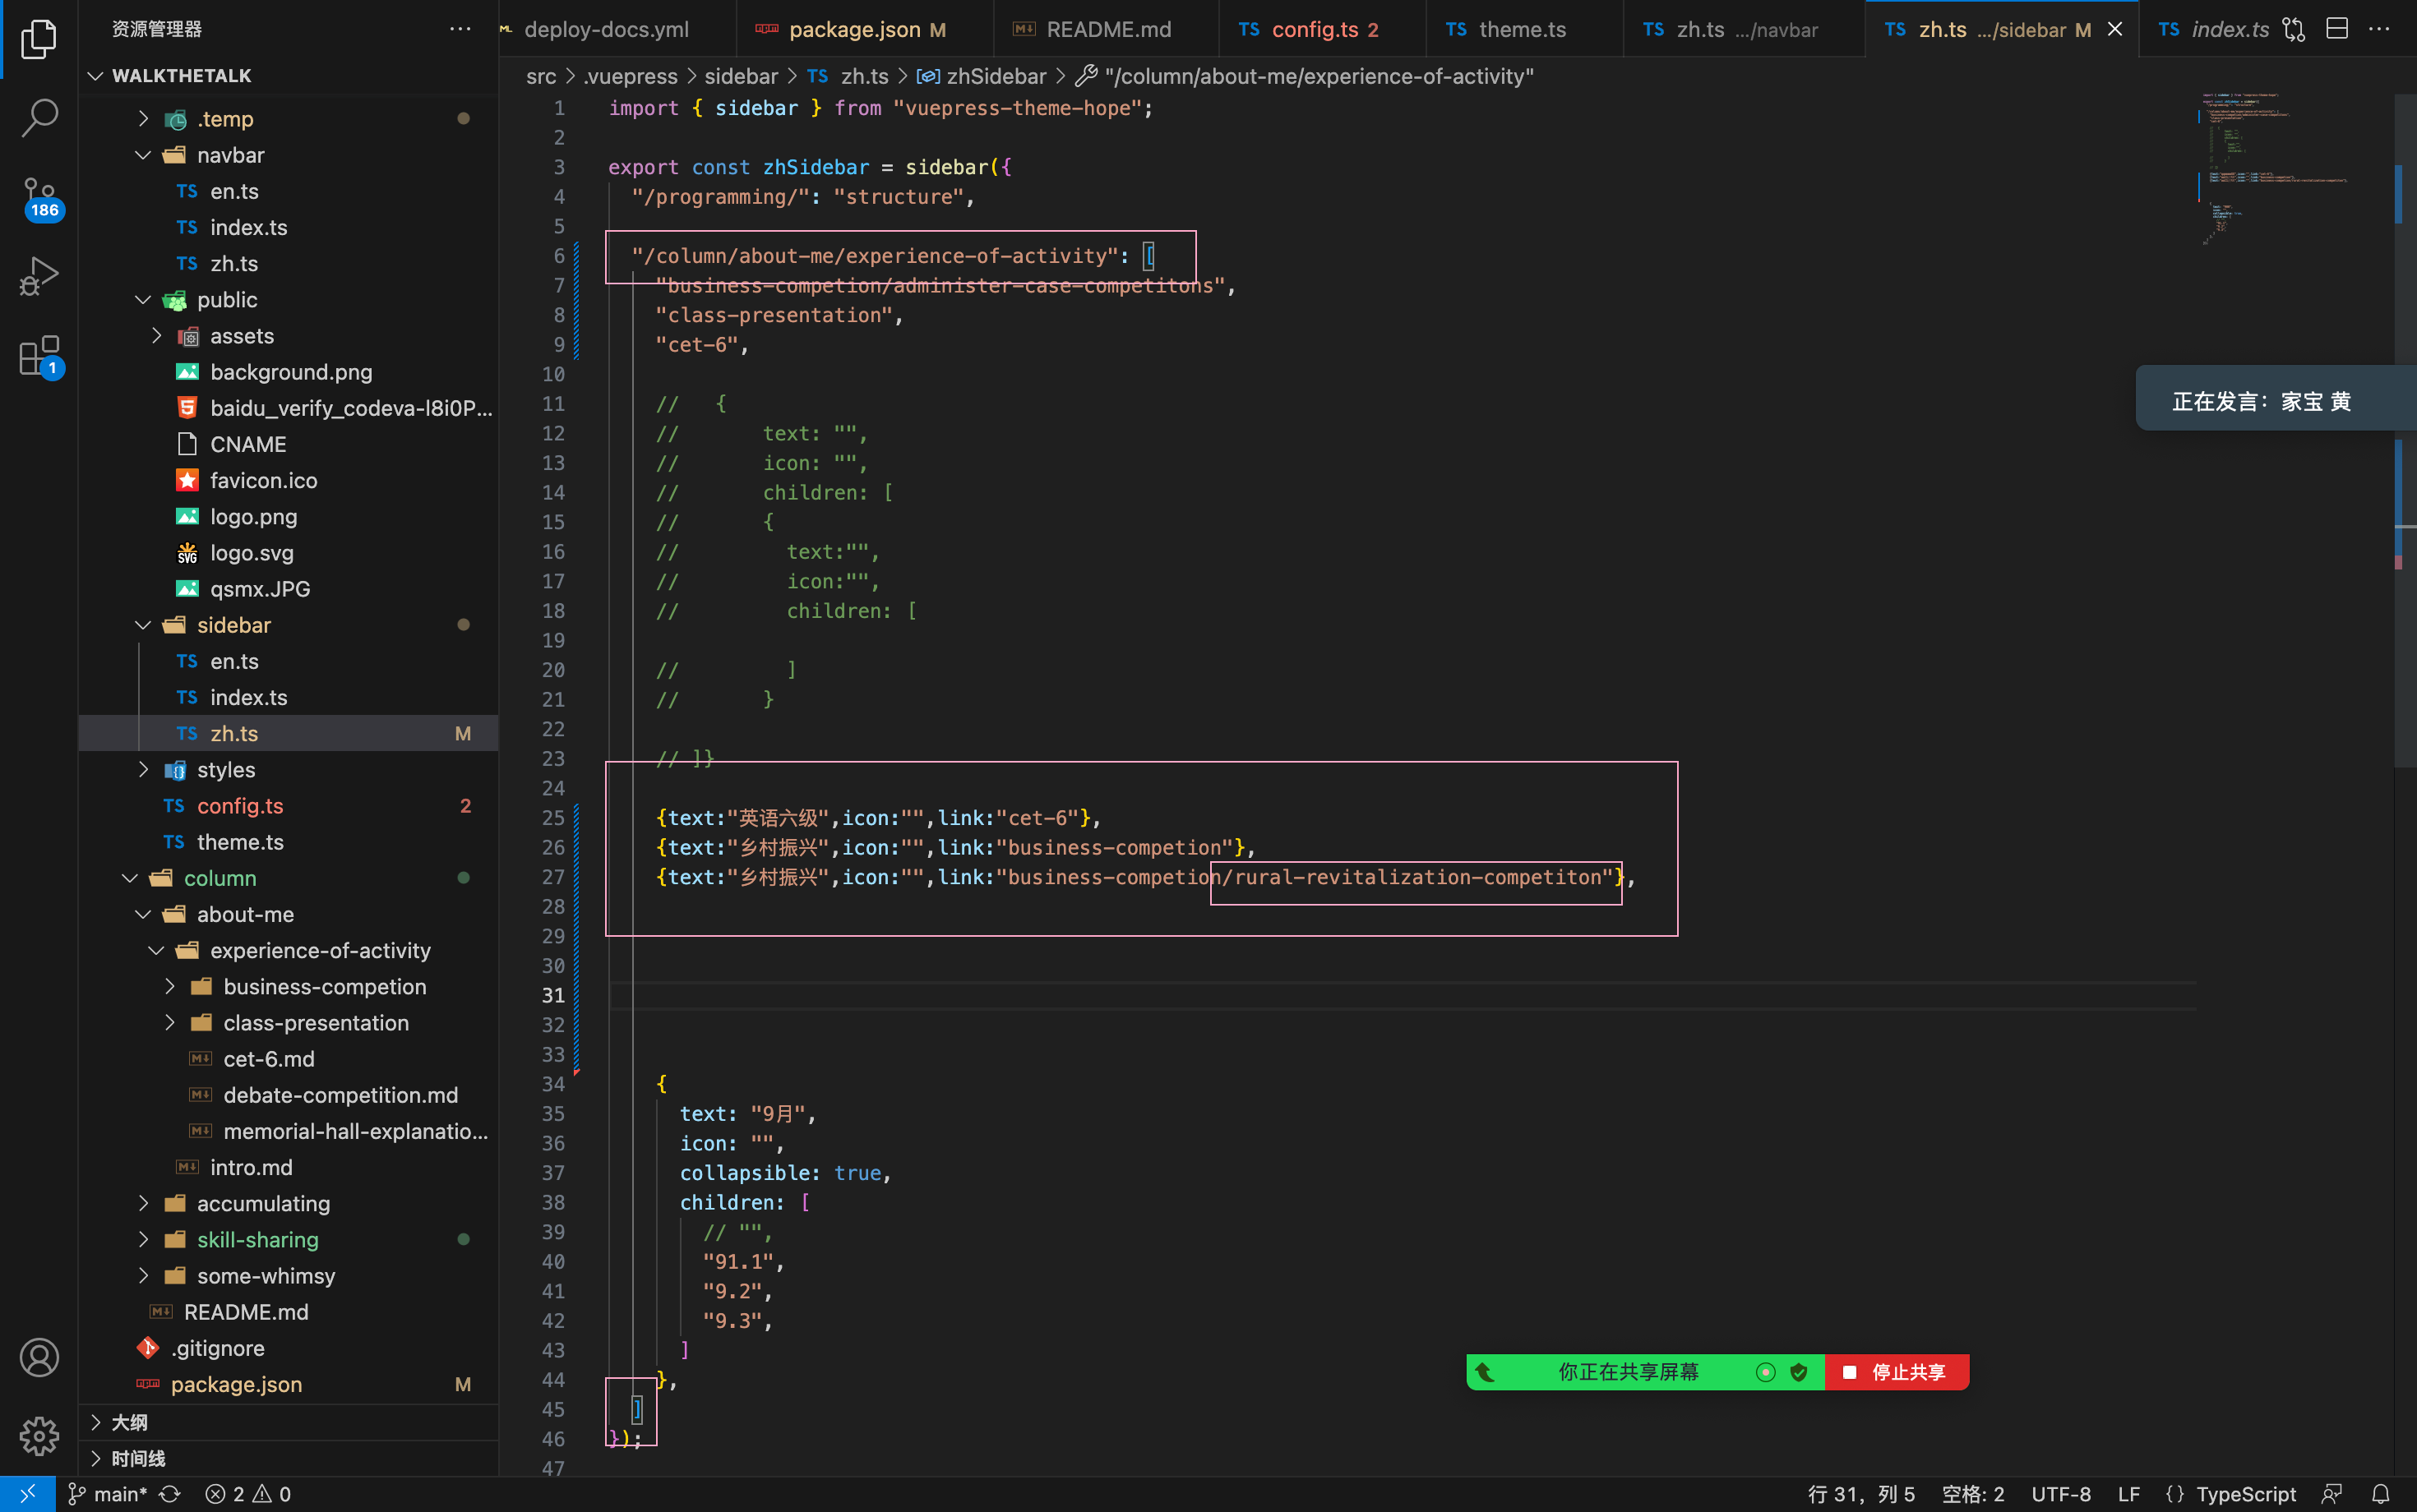Screen dimensions: 2417x1512
Task: Switch to the config.ts tab
Action: click(1323, 29)
